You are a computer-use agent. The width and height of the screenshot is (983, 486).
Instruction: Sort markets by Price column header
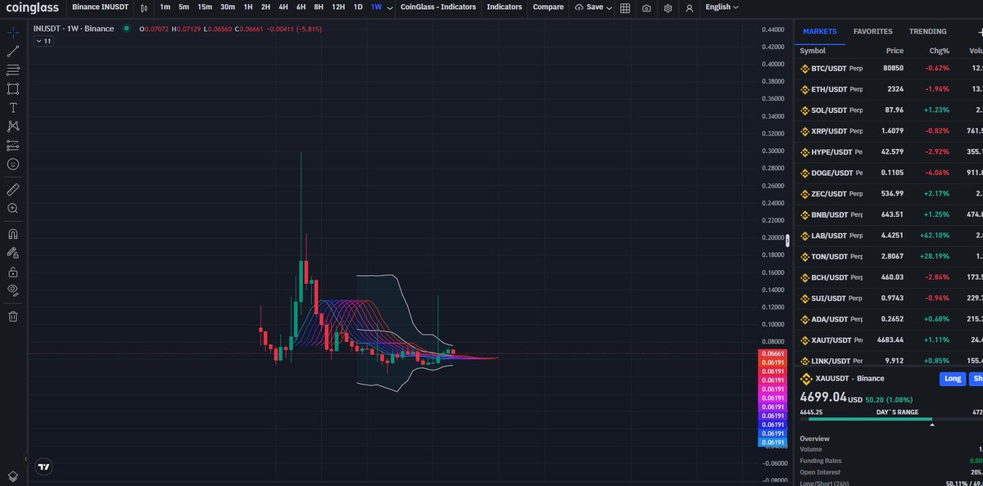coord(895,51)
